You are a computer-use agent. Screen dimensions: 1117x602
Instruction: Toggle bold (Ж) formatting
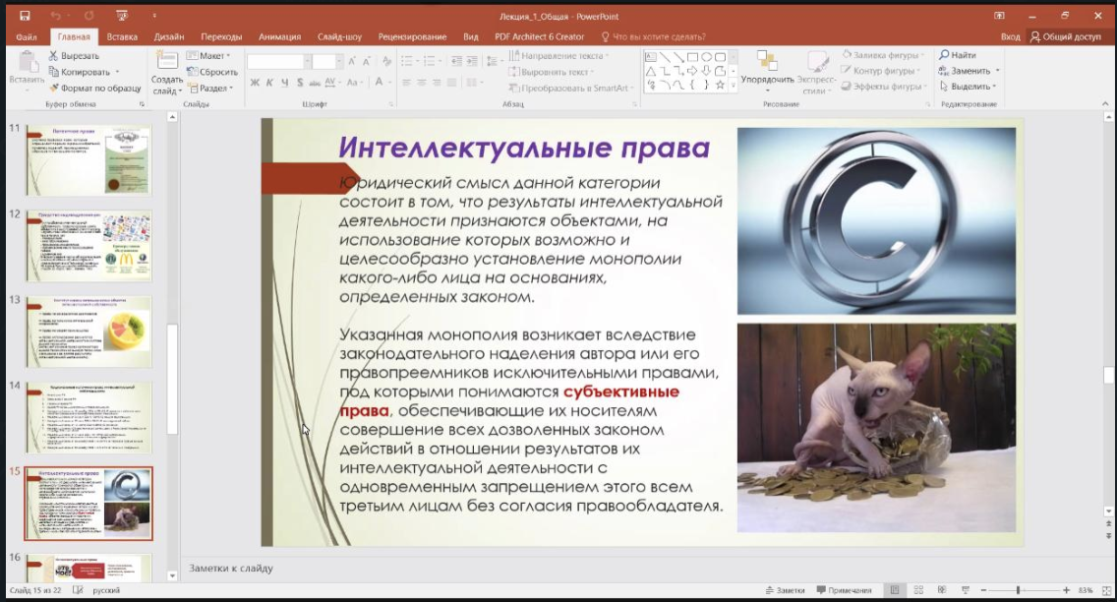[x=255, y=83]
